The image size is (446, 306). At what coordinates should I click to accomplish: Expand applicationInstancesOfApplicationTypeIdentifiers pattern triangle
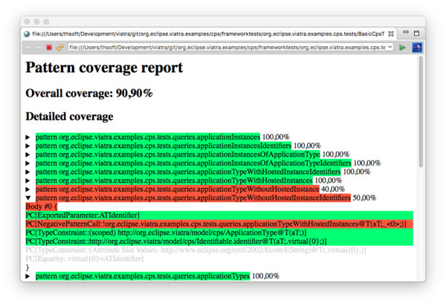click(28, 163)
